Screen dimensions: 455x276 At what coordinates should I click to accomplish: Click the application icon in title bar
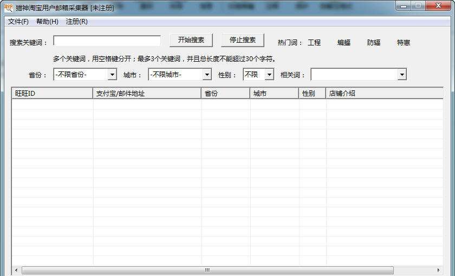9,8
